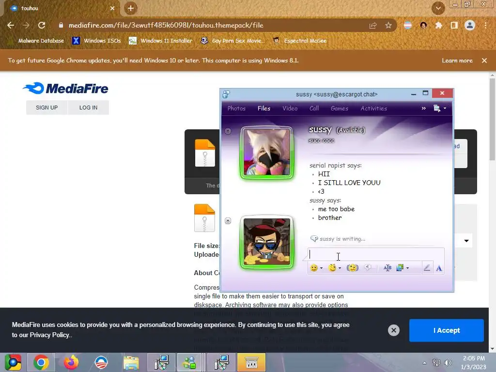Reload the MediaFire page
Viewport: 496px width, 372px height.
(42, 25)
